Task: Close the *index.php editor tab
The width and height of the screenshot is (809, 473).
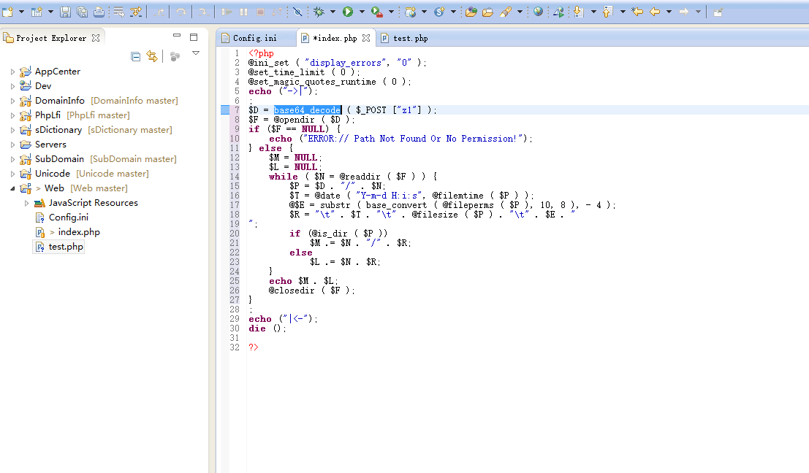Action: [366, 38]
